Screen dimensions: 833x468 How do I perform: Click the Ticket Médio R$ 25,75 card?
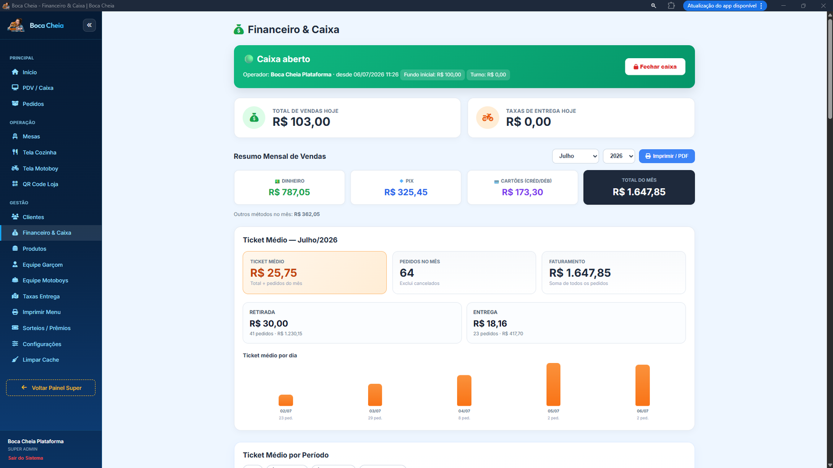[x=314, y=272]
